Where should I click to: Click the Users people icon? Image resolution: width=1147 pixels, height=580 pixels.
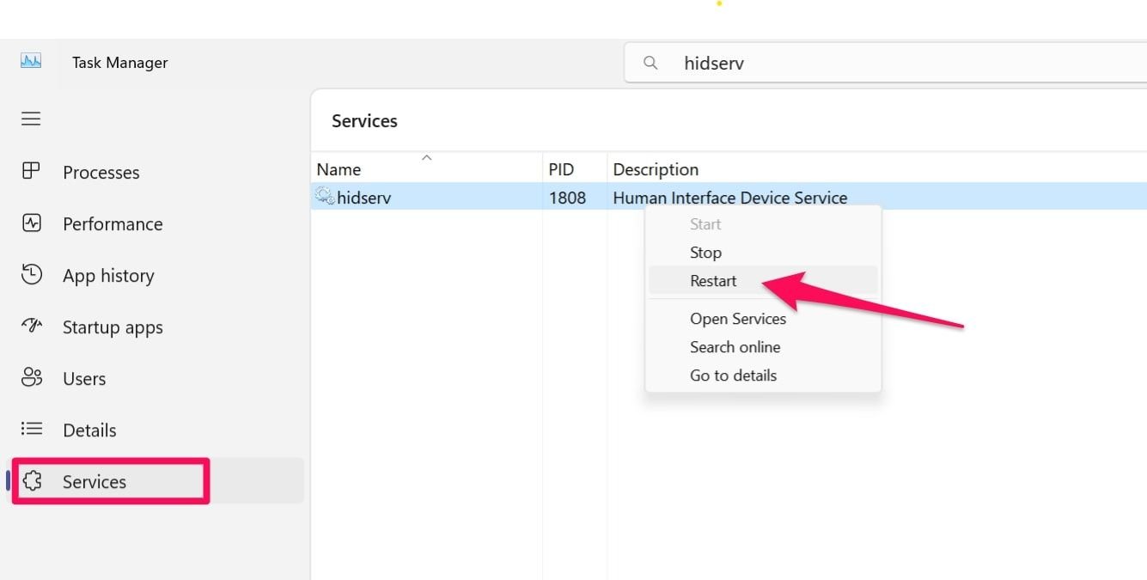pos(31,378)
